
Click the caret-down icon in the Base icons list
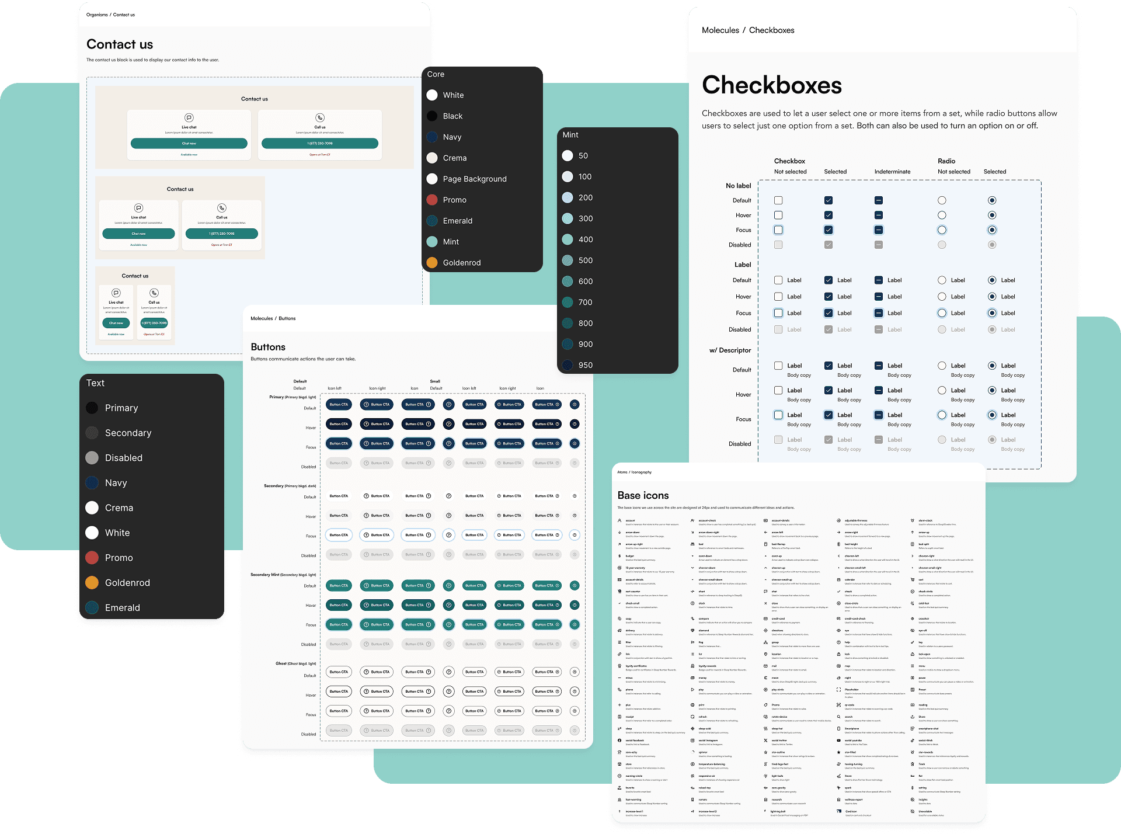(x=693, y=556)
